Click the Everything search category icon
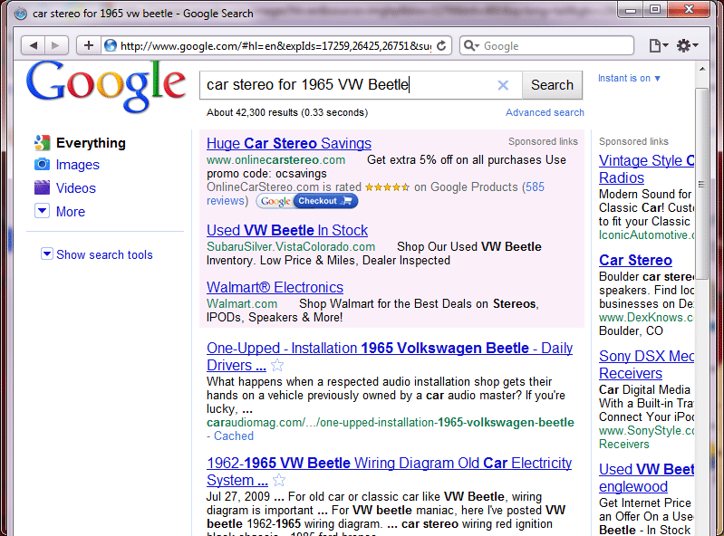 pos(42,142)
